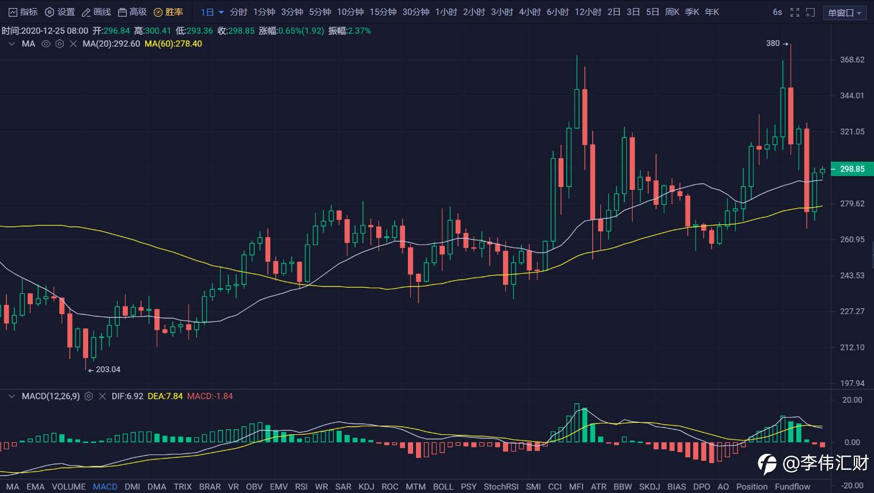Select the Fundflow indicator tab

point(793,487)
